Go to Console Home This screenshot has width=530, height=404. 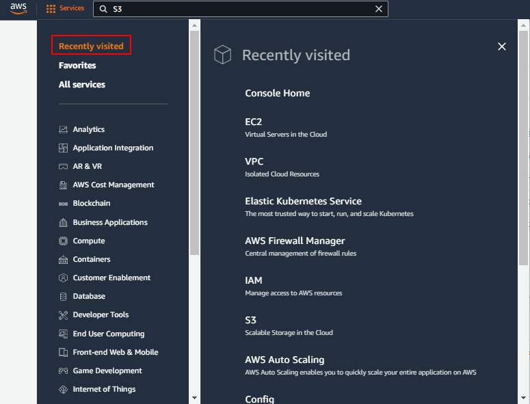coord(278,93)
